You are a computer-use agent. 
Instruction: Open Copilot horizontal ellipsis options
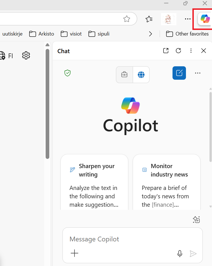[198, 73]
